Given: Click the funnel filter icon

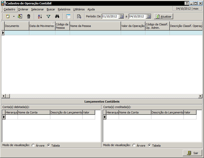Looking at the screenshot, I should click(48, 16).
